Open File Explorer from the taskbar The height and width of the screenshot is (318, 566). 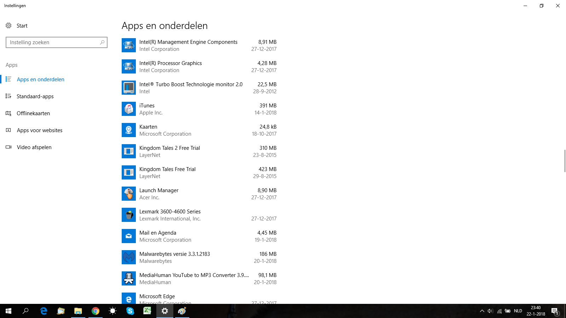(x=78, y=311)
